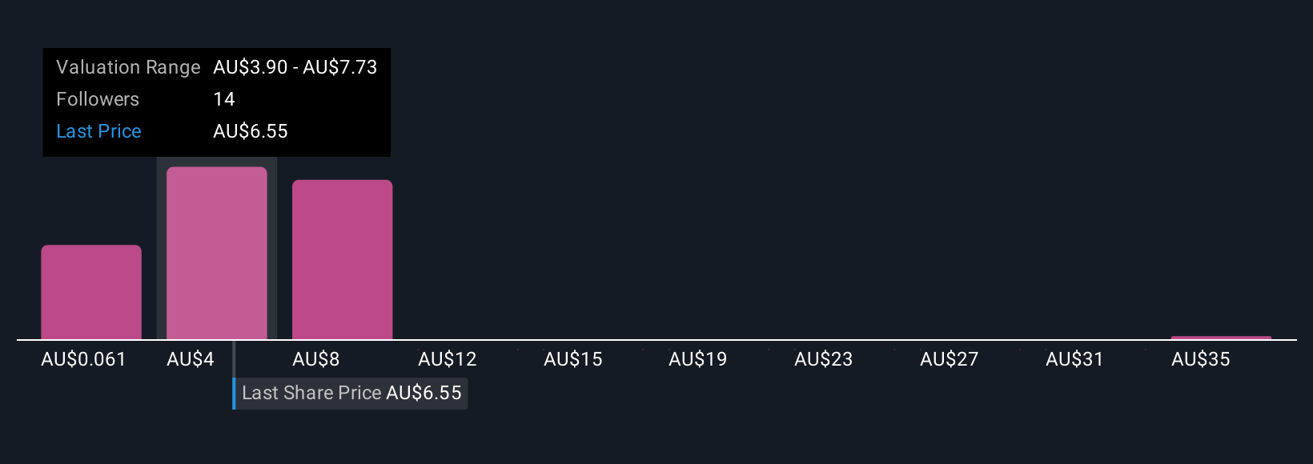Click the AU$23 axis label
Image resolution: width=1313 pixels, height=464 pixels.
click(824, 359)
